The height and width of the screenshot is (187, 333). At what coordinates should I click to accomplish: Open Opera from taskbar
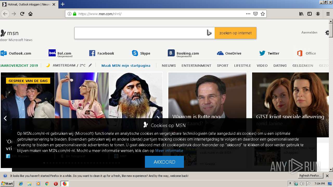(56, 184)
